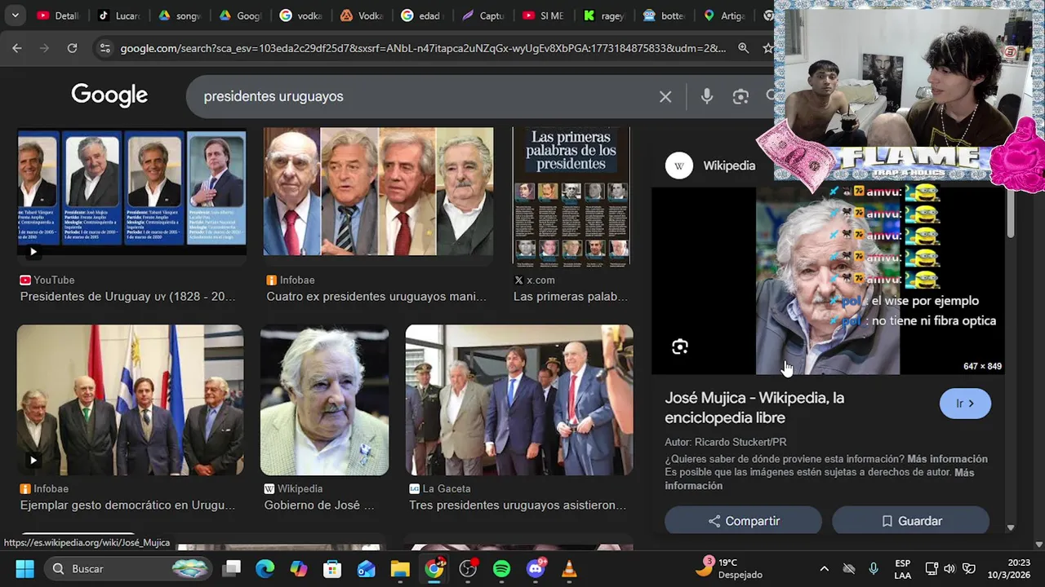Open Copilot from taskbar

click(299, 568)
